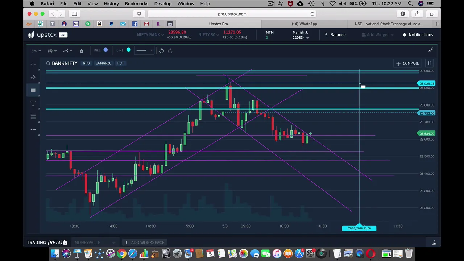464x261 pixels.
Task: Open Amazon bookmark in favorites bar
Action: click(x=99, y=24)
